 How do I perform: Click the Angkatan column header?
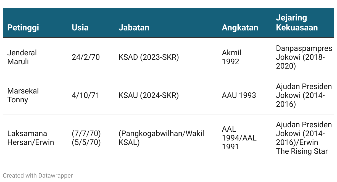pyautogui.click(x=240, y=27)
